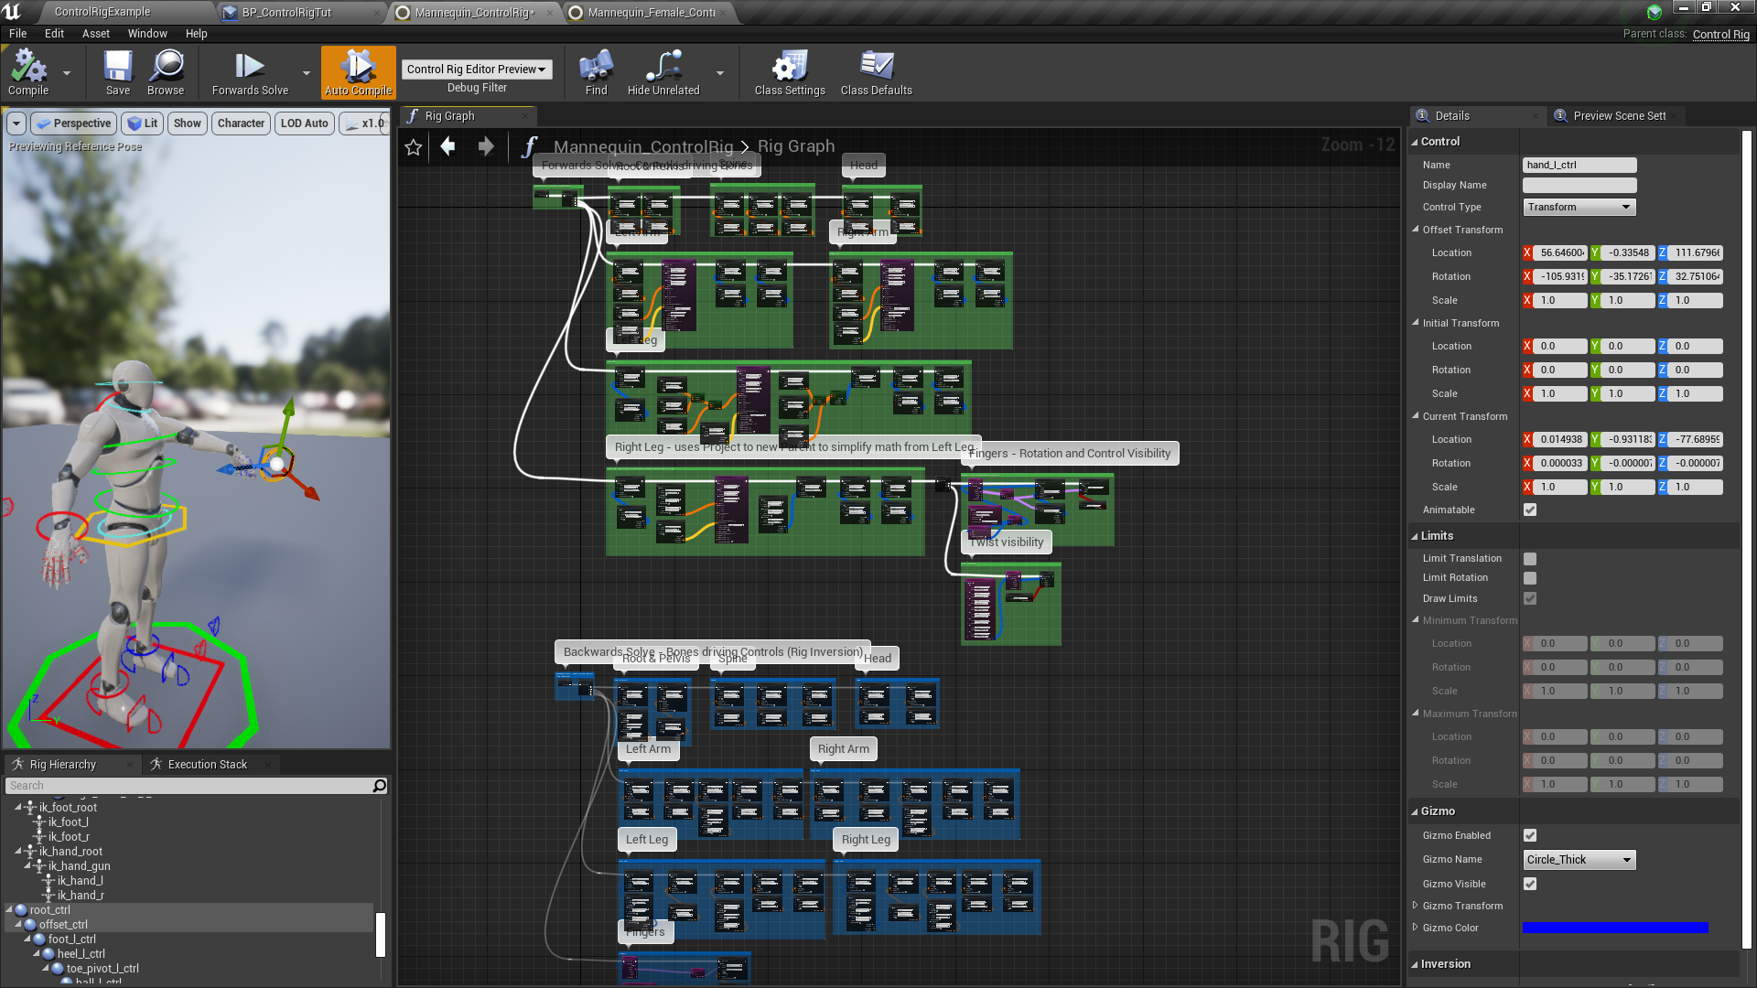Viewport: 1757px width, 988px height.
Task: Click the blue Gizmo Color swatch
Action: pyautogui.click(x=1615, y=928)
